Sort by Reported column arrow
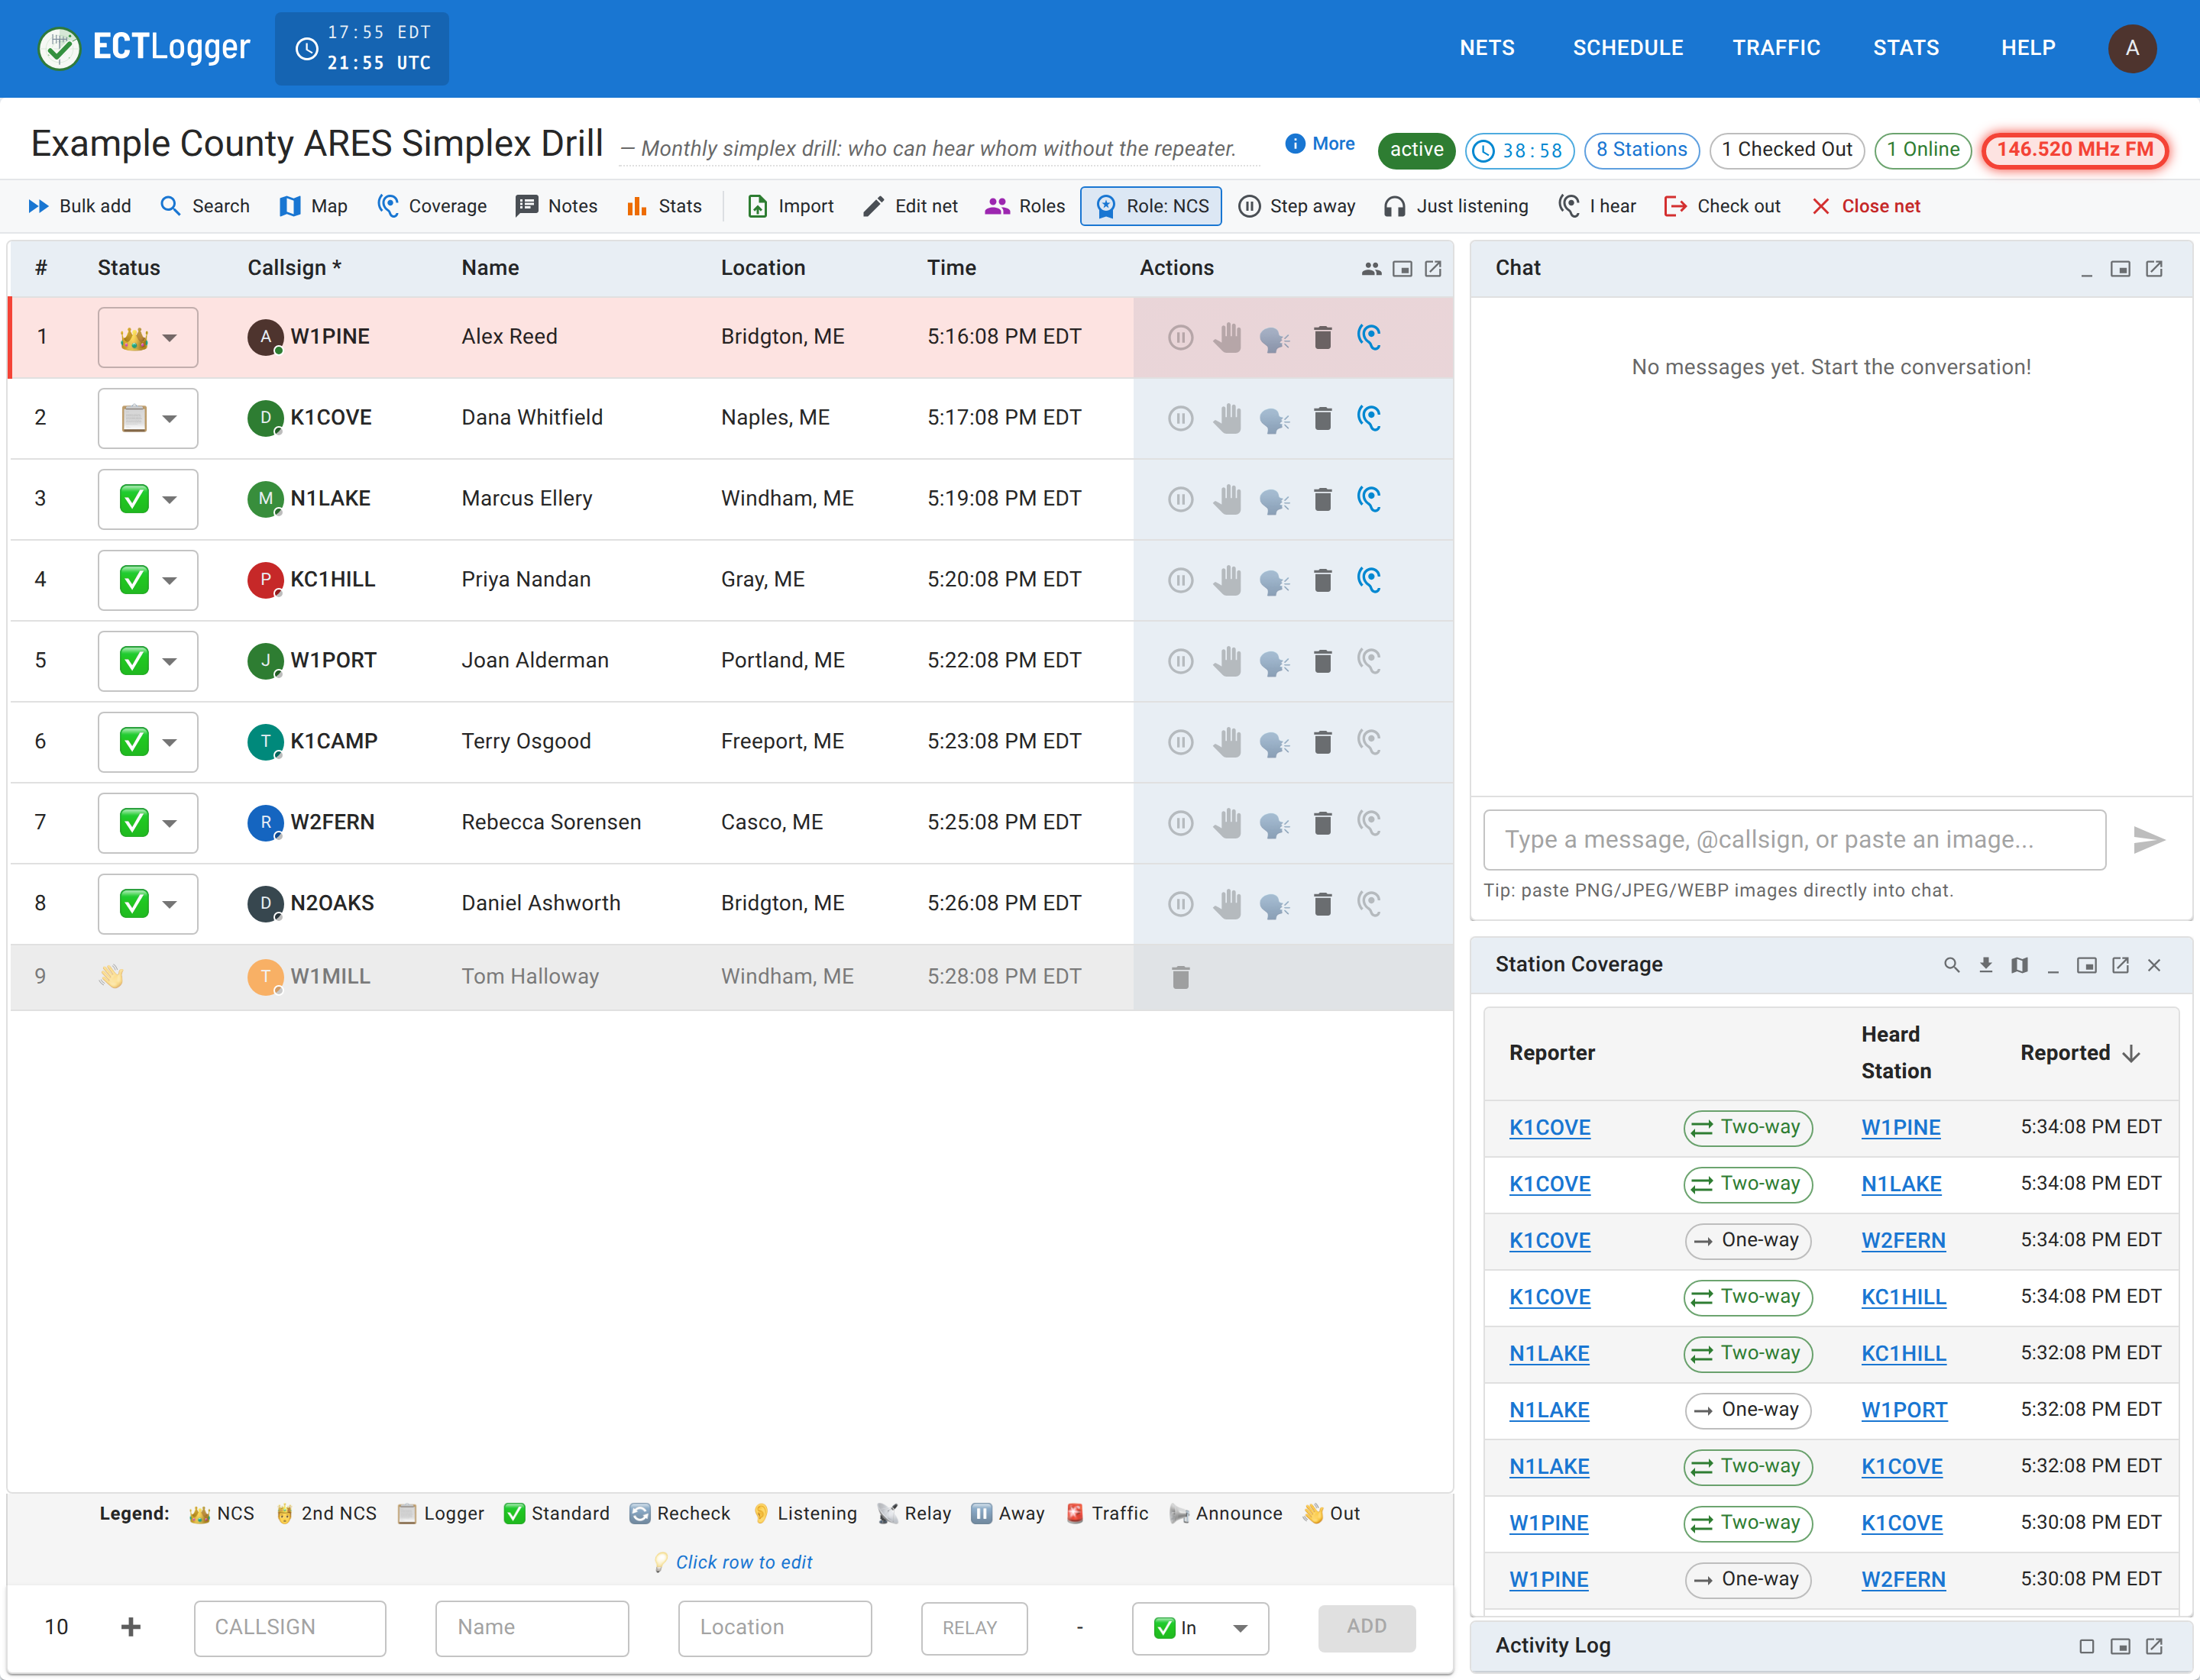2200x1680 pixels. (x=2131, y=1053)
